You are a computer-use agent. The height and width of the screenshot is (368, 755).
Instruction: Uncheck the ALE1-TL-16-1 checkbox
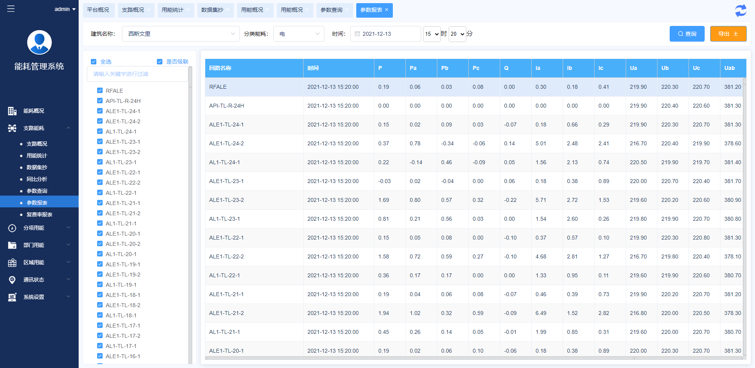click(x=100, y=356)
